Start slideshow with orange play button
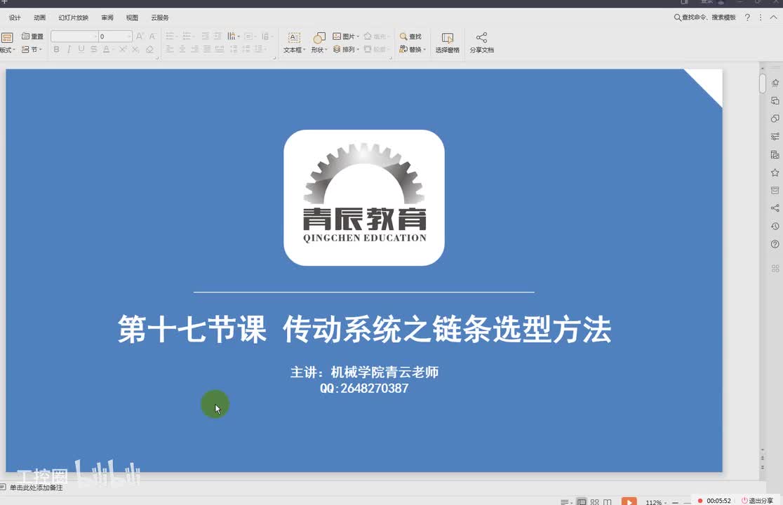This screenshot has height=505, width=783. coord(629,501)
